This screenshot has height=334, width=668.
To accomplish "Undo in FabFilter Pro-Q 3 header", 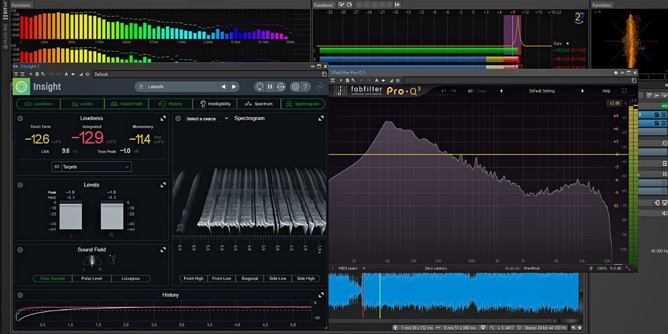I will coord(444,91).
